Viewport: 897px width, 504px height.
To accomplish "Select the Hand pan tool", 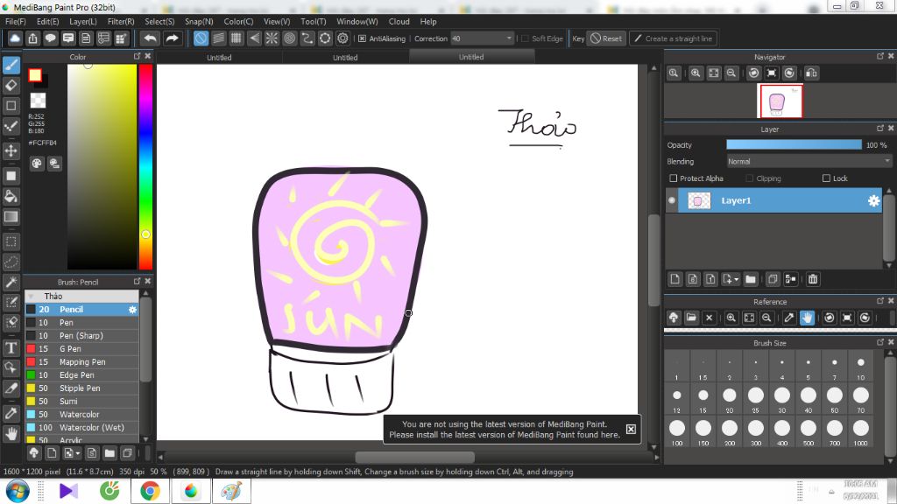I will tap(11, 434).
